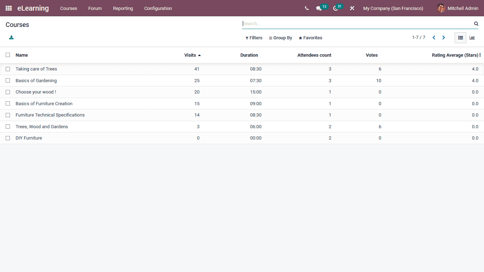The height and width of the screenshot is (272, 484).
Task: Open the Taking care of Trees course
Action: pyautogui.click(x=36, y=69)
